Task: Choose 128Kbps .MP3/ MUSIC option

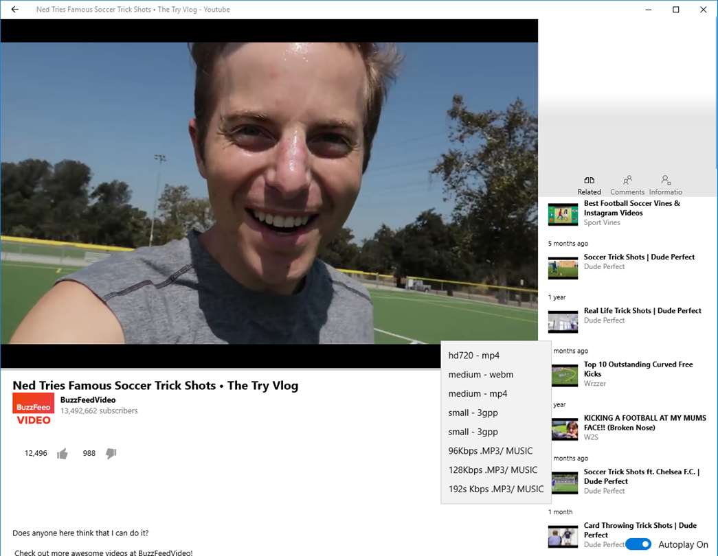Action: tap(495, 470)
